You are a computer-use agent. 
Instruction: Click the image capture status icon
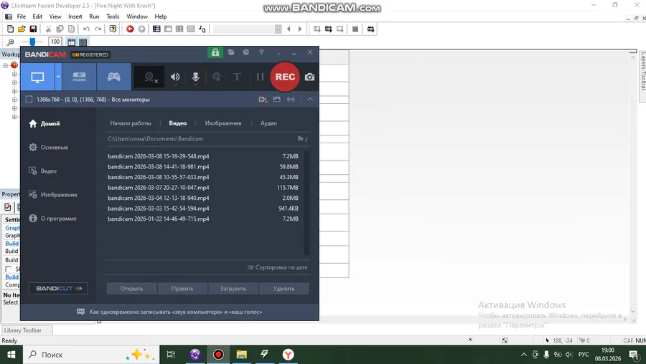(x=276, y=100)
